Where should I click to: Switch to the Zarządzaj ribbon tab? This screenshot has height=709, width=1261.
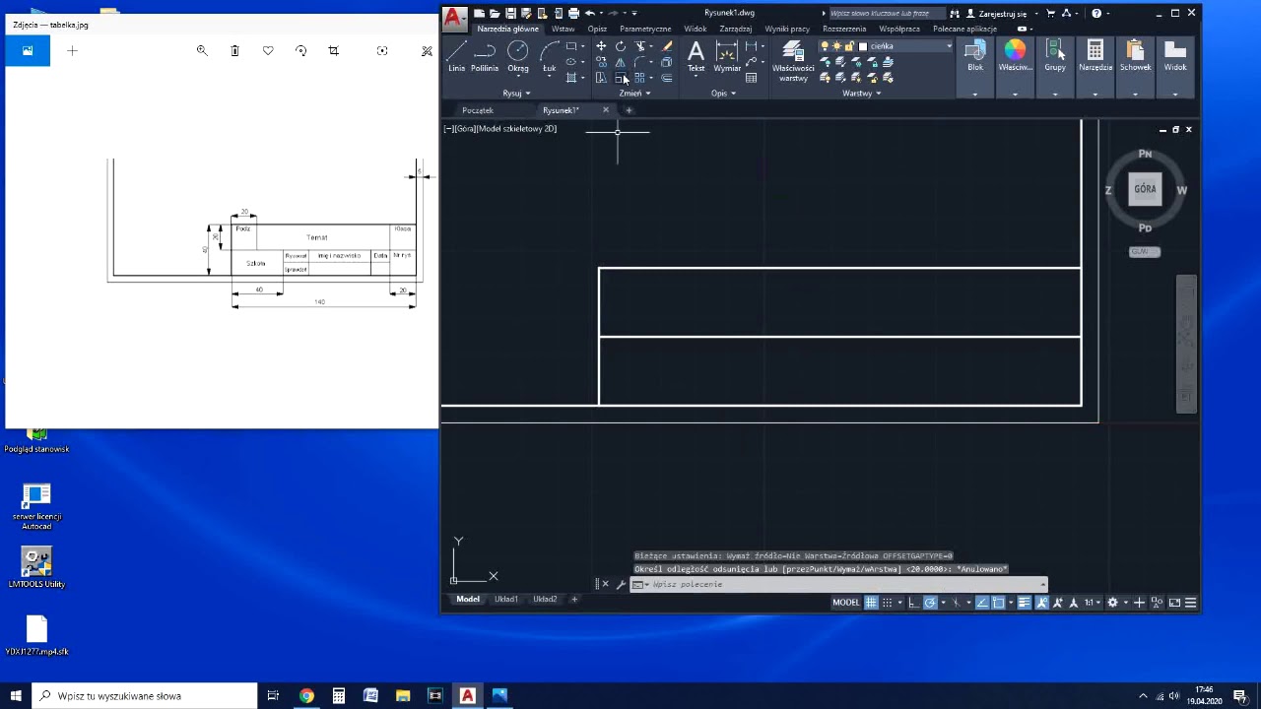[735, 30]
